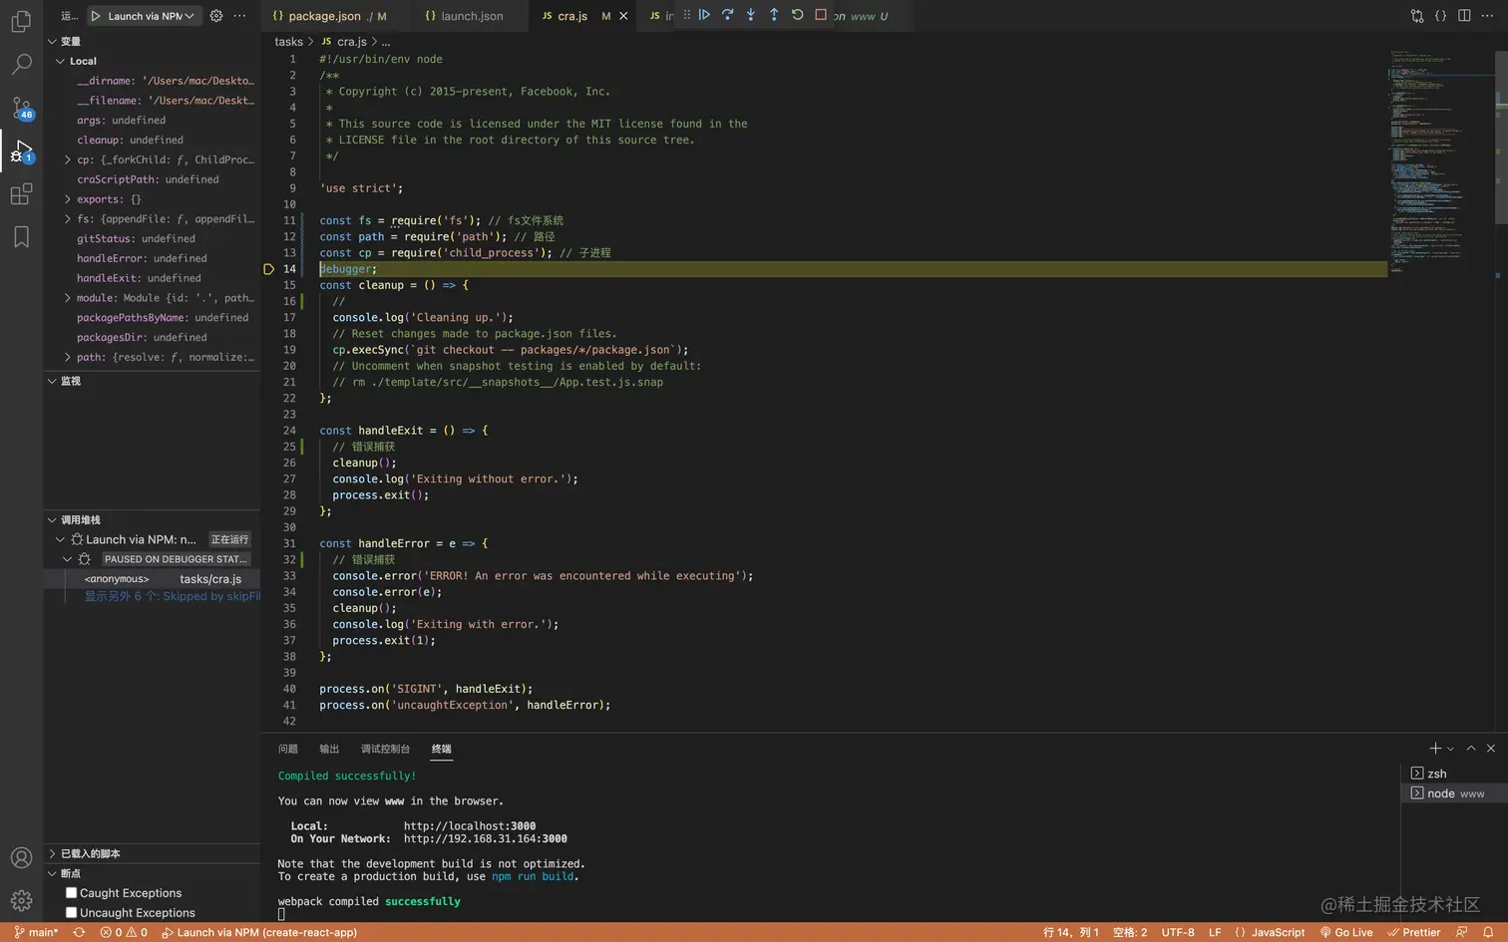Maximize the terminal panel
The width and height of the screenshot is (1508, 942).
click(x=1471, y=749)
